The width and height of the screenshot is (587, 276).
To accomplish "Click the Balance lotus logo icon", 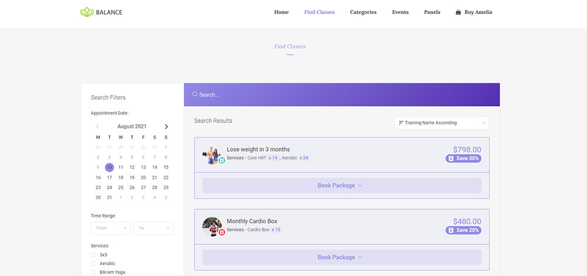I will tap(87, 12).
